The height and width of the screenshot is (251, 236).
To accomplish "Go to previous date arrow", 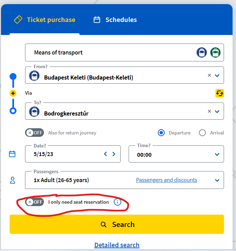I will pyautogui.click(x=106, y=154).
